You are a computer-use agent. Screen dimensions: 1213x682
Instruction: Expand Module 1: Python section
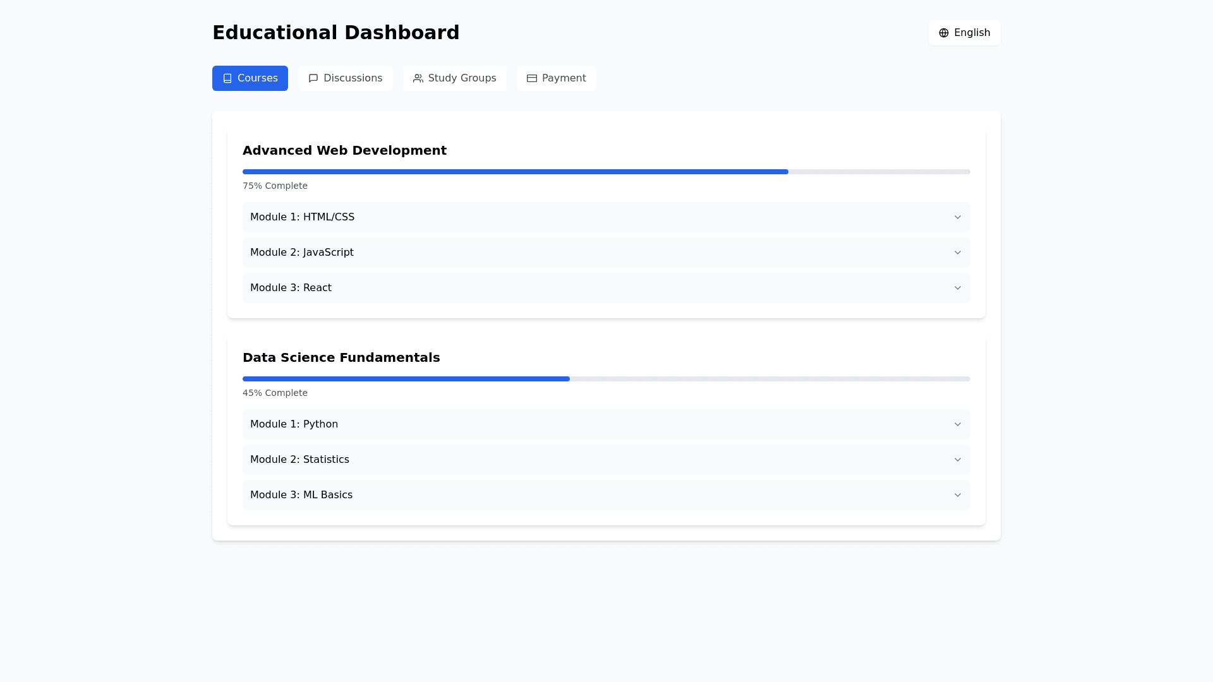click(605, 424)
